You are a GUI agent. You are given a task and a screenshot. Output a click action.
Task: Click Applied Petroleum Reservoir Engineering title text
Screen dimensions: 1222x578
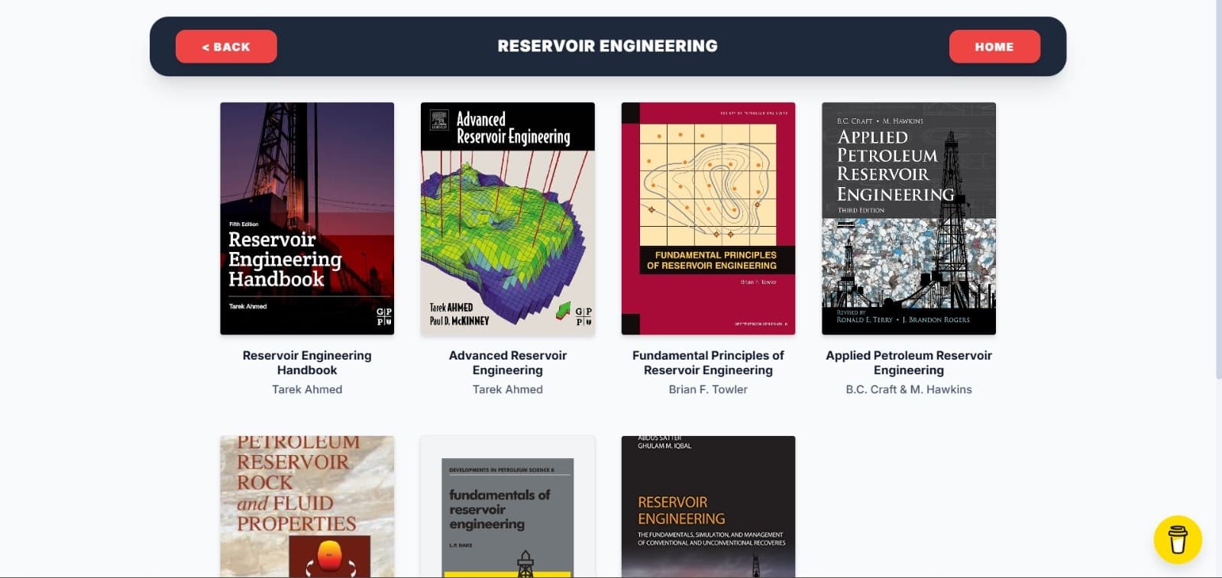click(x=908, y=363)
